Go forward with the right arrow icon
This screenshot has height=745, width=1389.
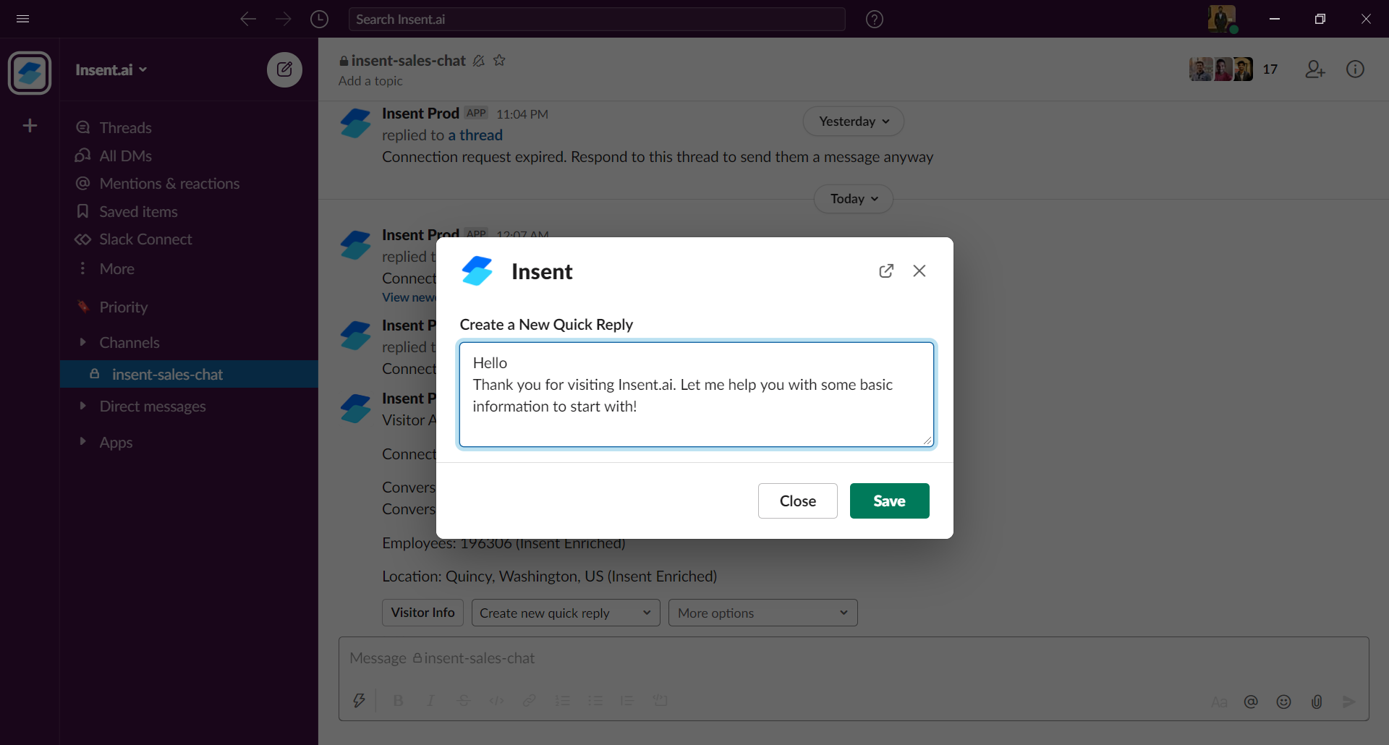(284, 19)
